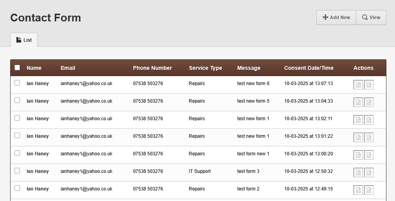Click the '10-03-2025 at 13:00:20' timestamp
Screen dimensions: 395x201
click(x=308, y=154)
